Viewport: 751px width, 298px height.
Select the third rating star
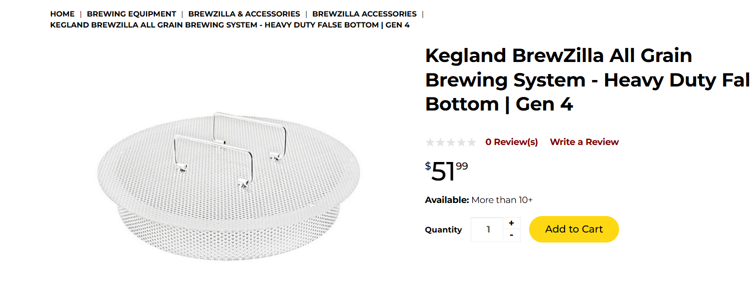point(451,142)
